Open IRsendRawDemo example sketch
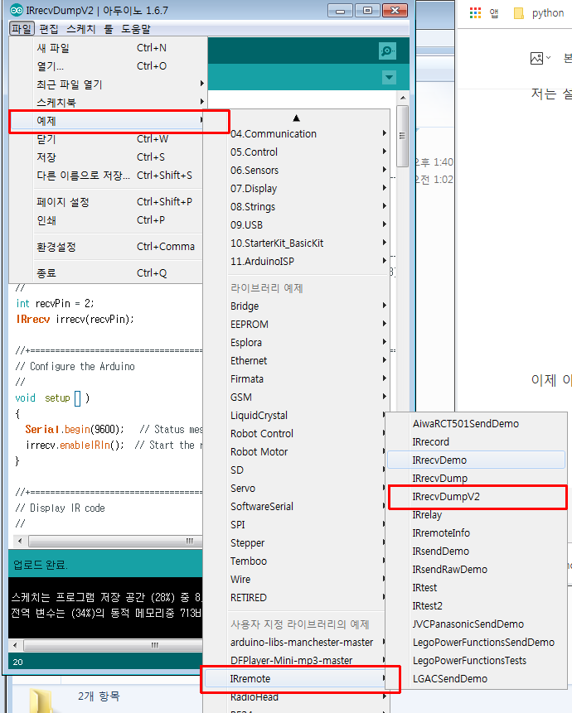 (x=476, y=569)
